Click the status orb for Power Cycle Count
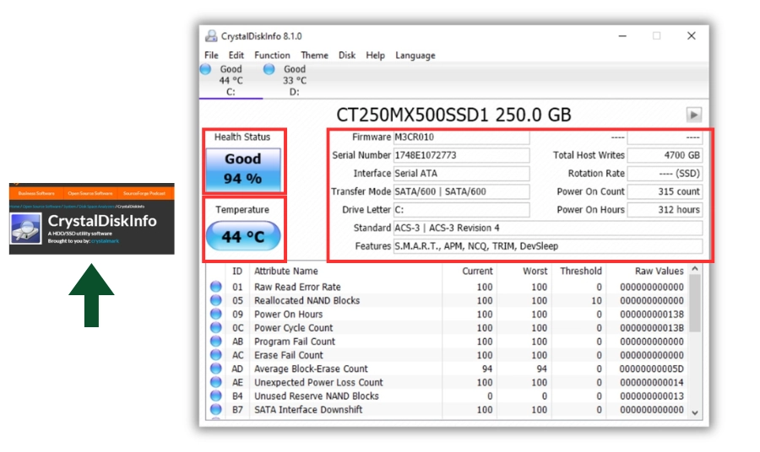 point(215,328)
